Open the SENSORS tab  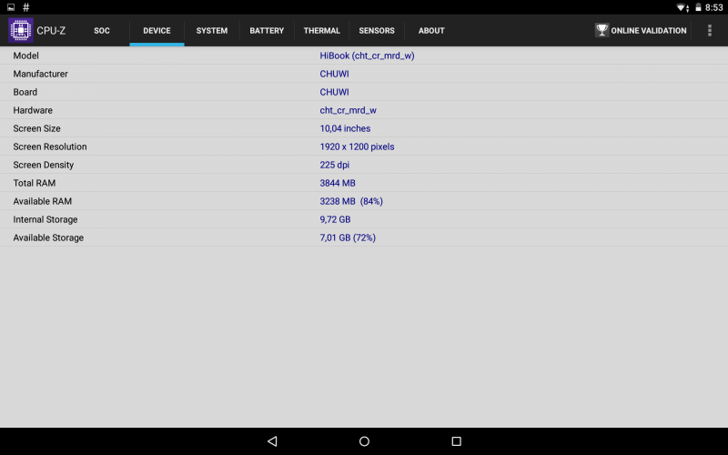click(x=377, y=31)
